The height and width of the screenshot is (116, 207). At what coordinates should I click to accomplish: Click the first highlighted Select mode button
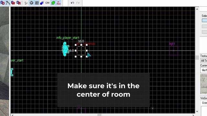pyautogui.click(x=204, y=20)
